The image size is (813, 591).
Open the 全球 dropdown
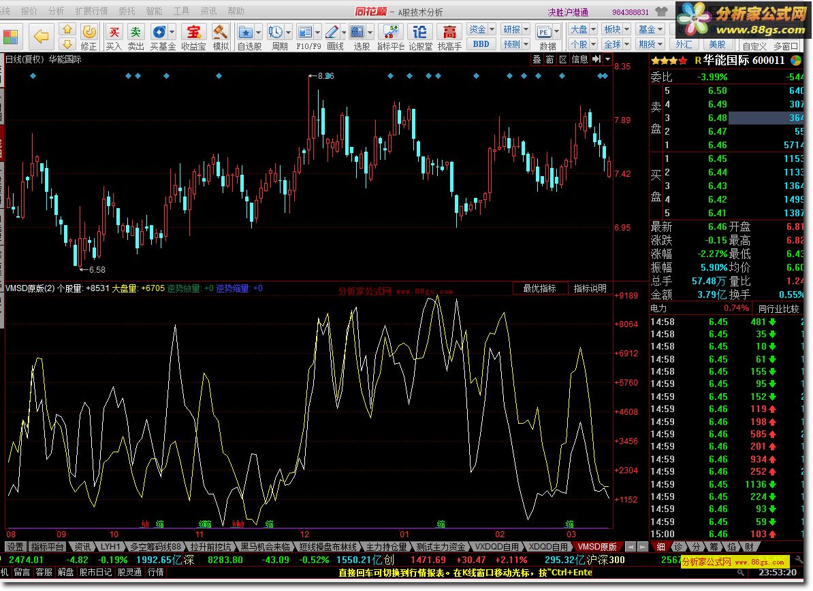[x=616, y=44]
